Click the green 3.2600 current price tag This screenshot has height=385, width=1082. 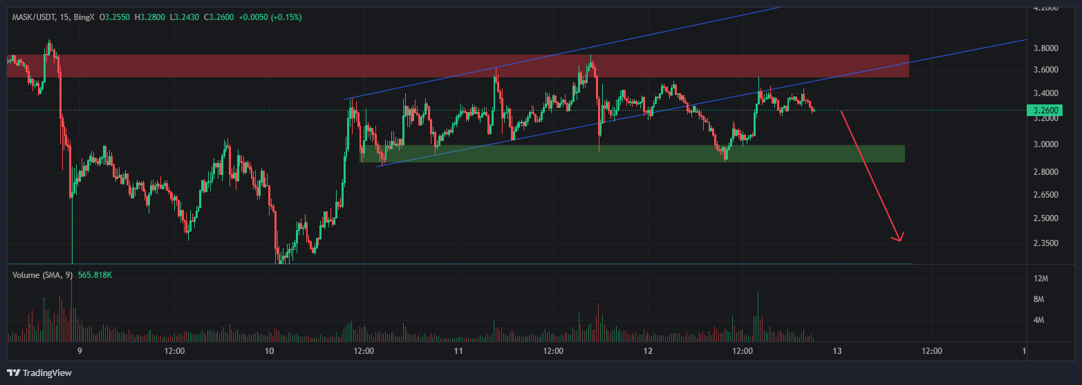tap(1044, 110)
